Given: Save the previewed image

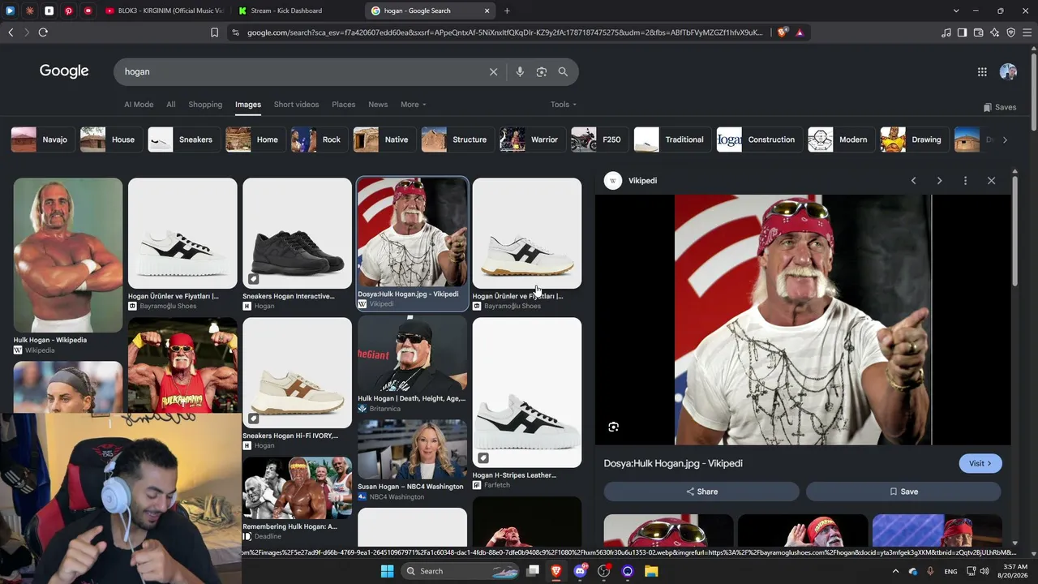Looking at the screenshot, I should point(903,492).
